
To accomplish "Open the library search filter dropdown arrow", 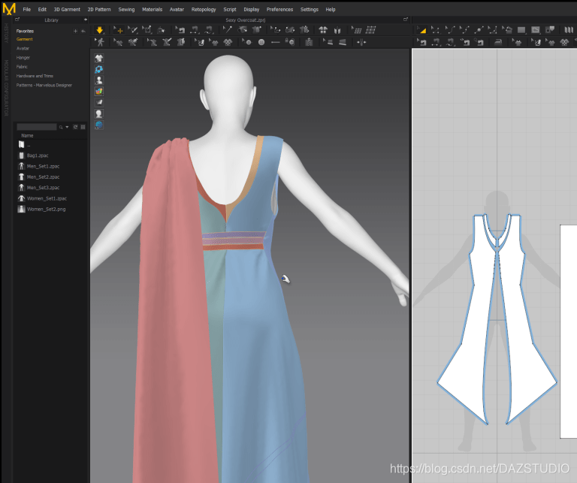I will [x=67, y=127].
